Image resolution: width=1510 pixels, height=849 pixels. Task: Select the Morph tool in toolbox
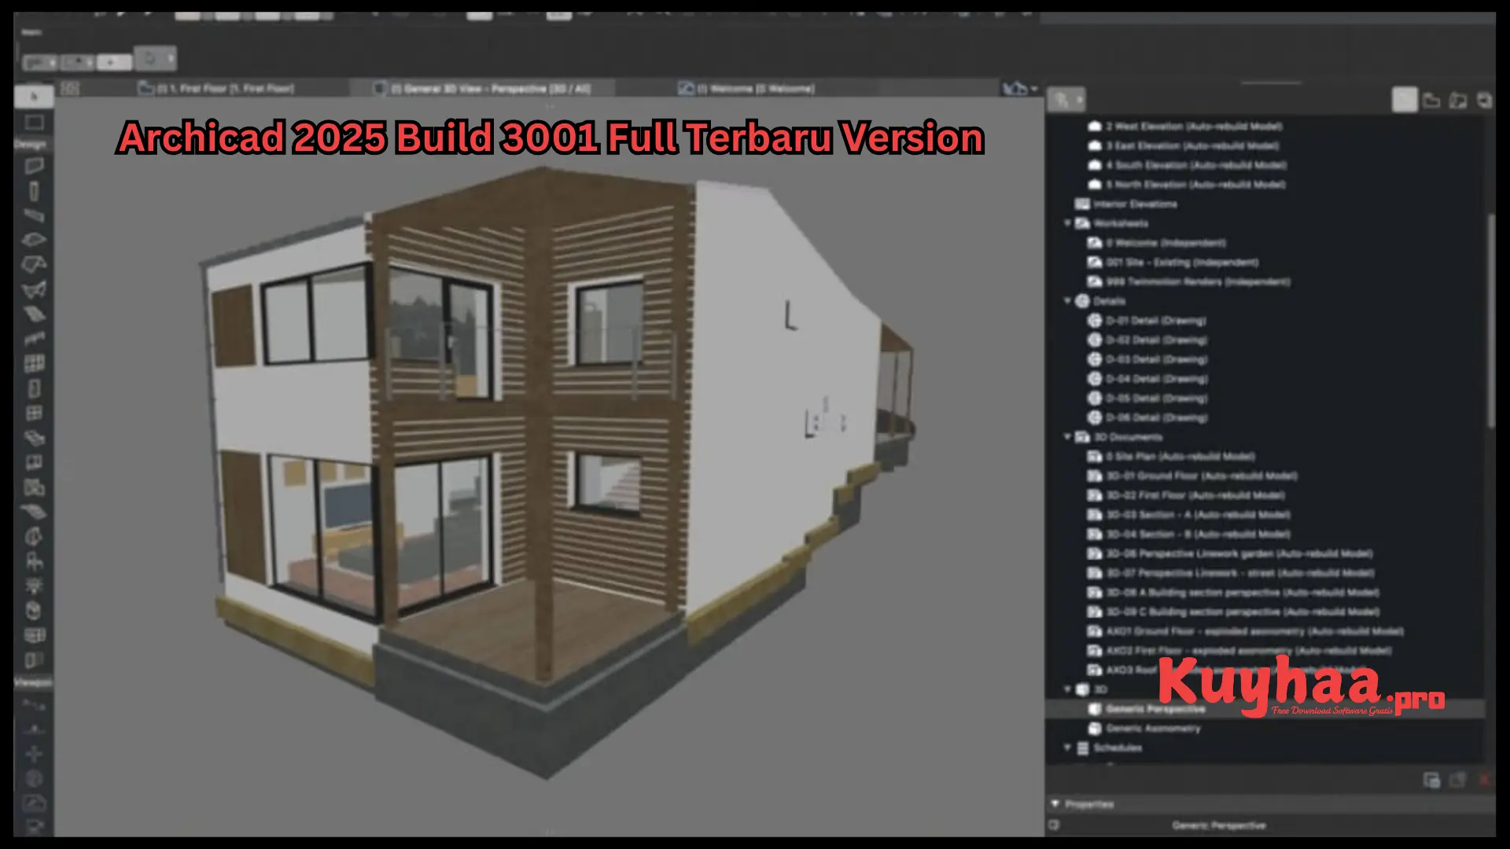pyautogui.click(x=34, y=537)
